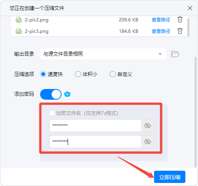198x186 pixels.
Task: Select the 速度快 compression option
Action: pos(43,74)
